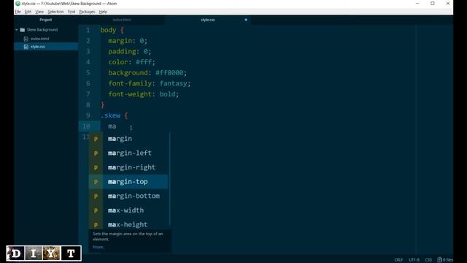Screen dimensions: 467x263
Task: Open the View menu
Action: click(x=39, y=12)
